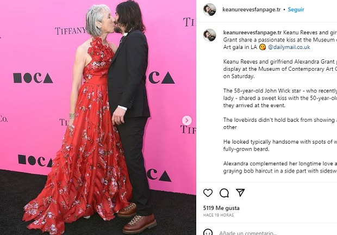The width and height of the screenshot is (337, 235).
Task: Open the emoji picker in comment box
Action: pos(208,232)
